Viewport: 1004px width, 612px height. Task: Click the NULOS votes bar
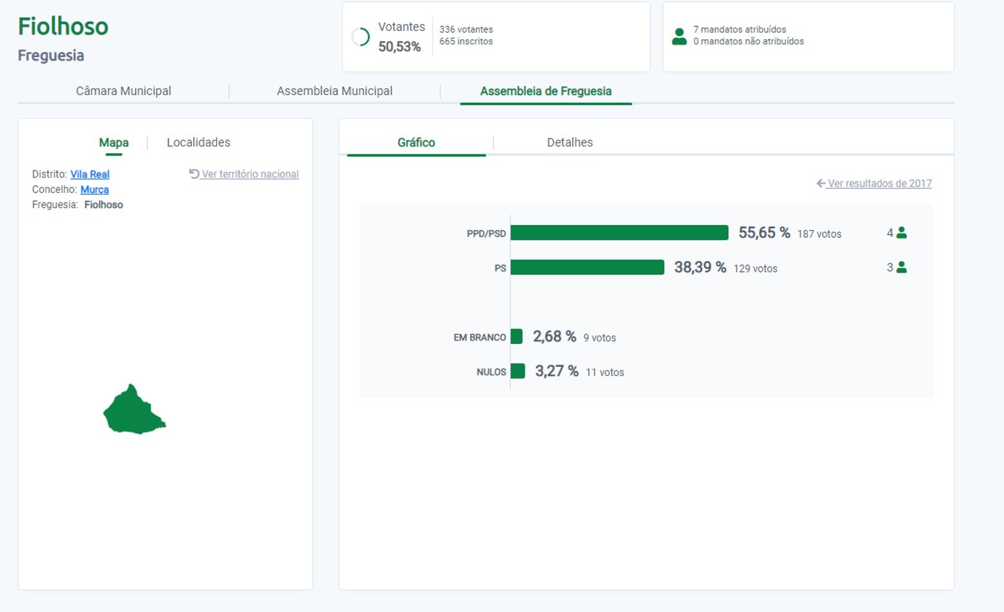518,372
